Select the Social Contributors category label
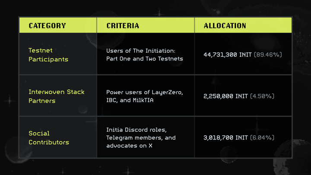This screenshot has width=311, height=175. click(x=48, y=138)
